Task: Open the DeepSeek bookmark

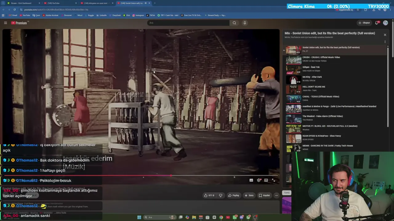Action: 115,15
